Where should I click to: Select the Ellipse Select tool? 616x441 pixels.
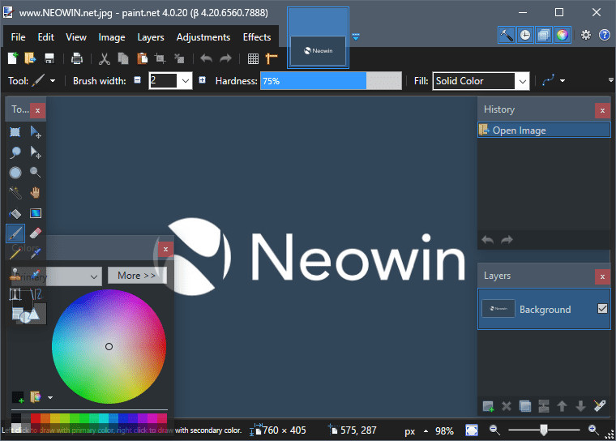[15, 173]
